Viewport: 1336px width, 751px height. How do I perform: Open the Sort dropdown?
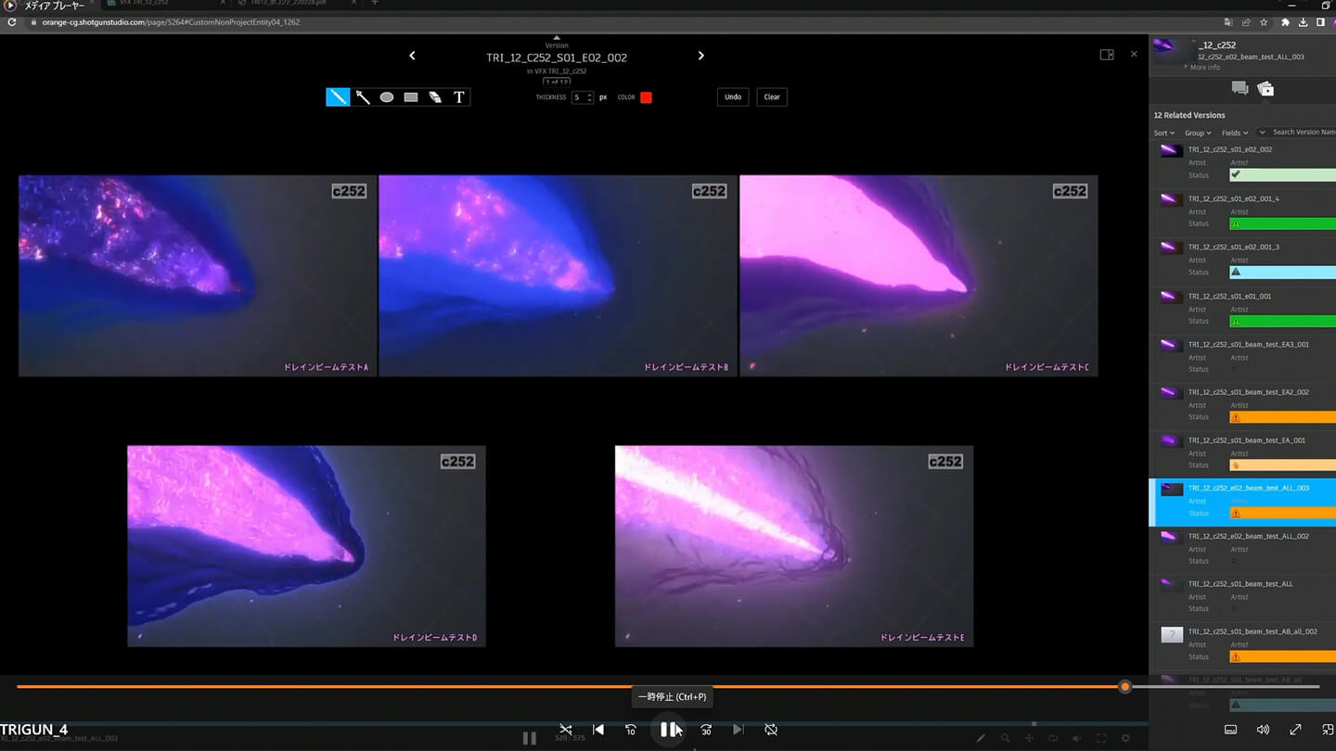click(x=1163, y=133)
